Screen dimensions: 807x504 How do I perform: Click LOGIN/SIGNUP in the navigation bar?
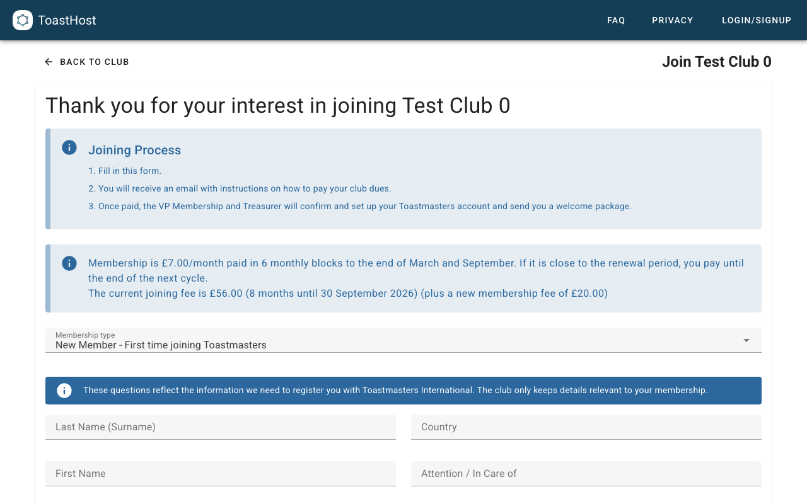pos(757,20)
